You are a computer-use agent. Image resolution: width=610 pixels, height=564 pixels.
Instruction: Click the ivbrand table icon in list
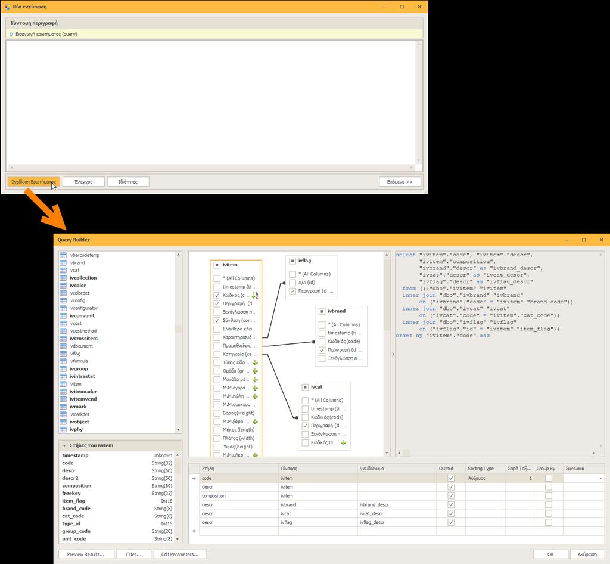[63, 263]
